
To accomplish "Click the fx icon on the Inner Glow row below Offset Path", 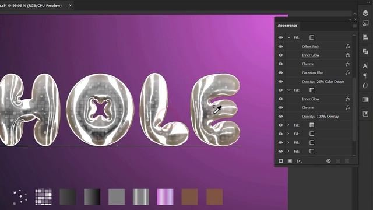I will tap(348, 55).
